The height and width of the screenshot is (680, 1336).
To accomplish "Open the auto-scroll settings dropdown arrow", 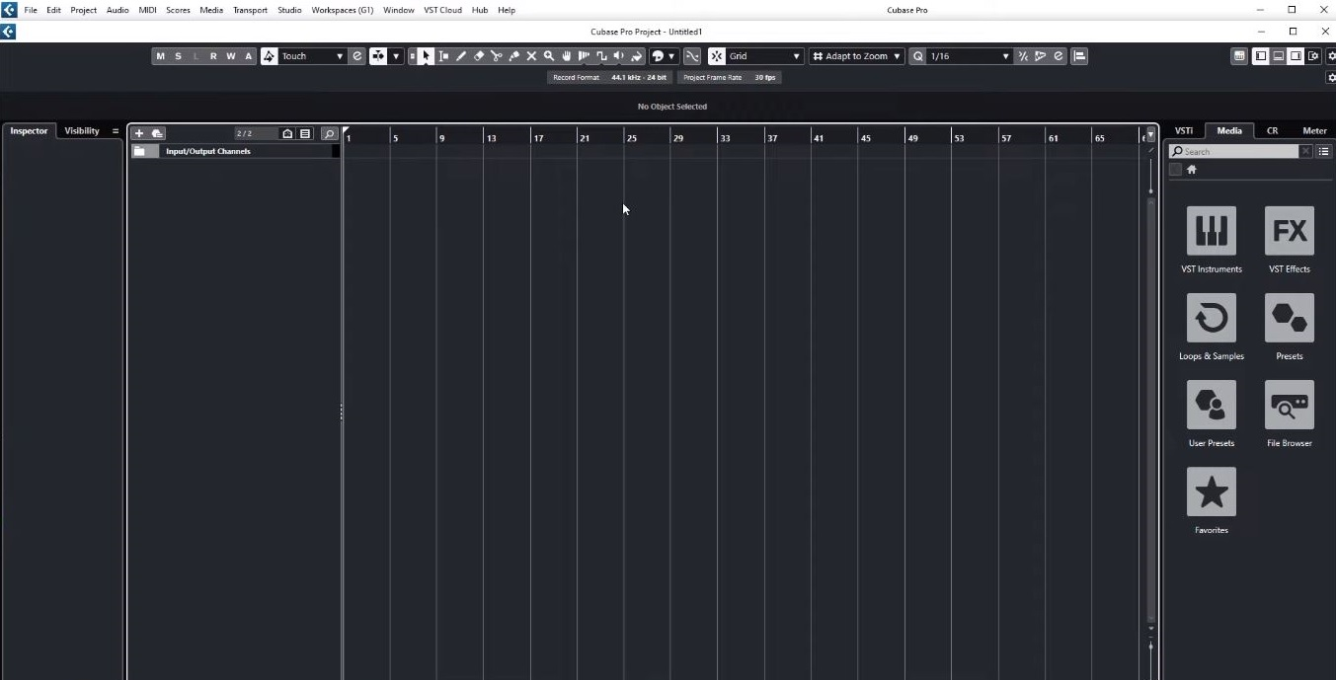I will [396, 56].
